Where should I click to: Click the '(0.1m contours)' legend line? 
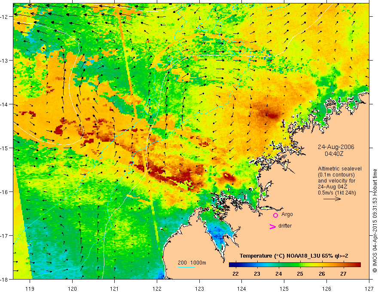(x=336, y=175)
